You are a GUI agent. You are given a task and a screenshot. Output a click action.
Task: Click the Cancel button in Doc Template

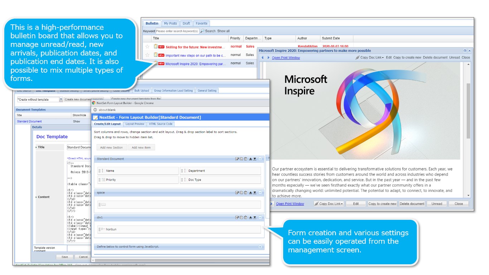click(x=83, y=257)
